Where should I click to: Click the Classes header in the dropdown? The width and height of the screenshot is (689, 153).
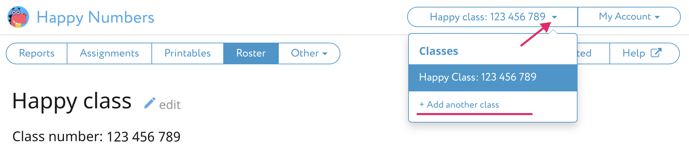(x=438, y=51)
